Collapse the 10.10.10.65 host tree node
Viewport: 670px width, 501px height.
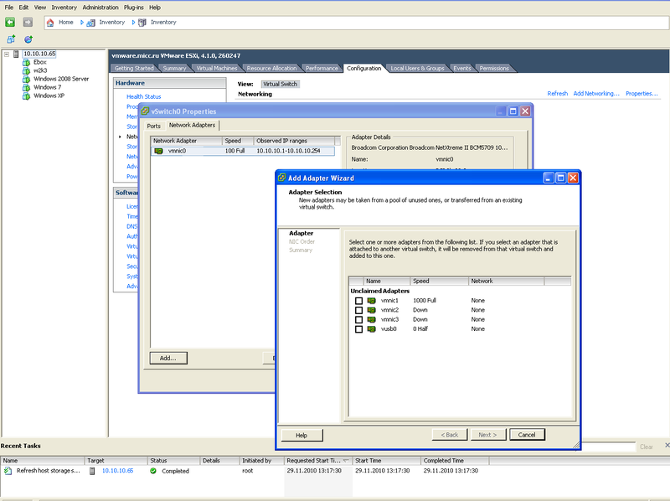point(7,54)
